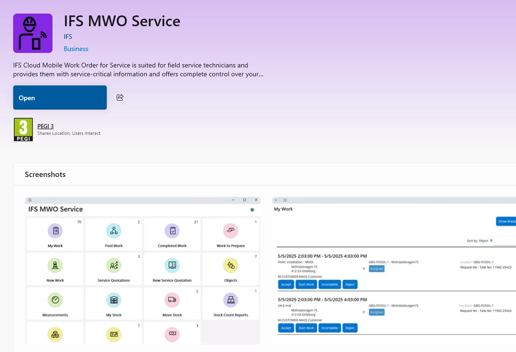This screenshot has width=516, height=352.
Task: Click Assigned badge on 24r2-mat task
Action: (x=377, y=312)
